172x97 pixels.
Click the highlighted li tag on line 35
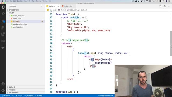92,60
